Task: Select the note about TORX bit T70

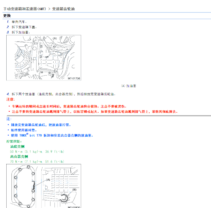Action: coord(52,135)
